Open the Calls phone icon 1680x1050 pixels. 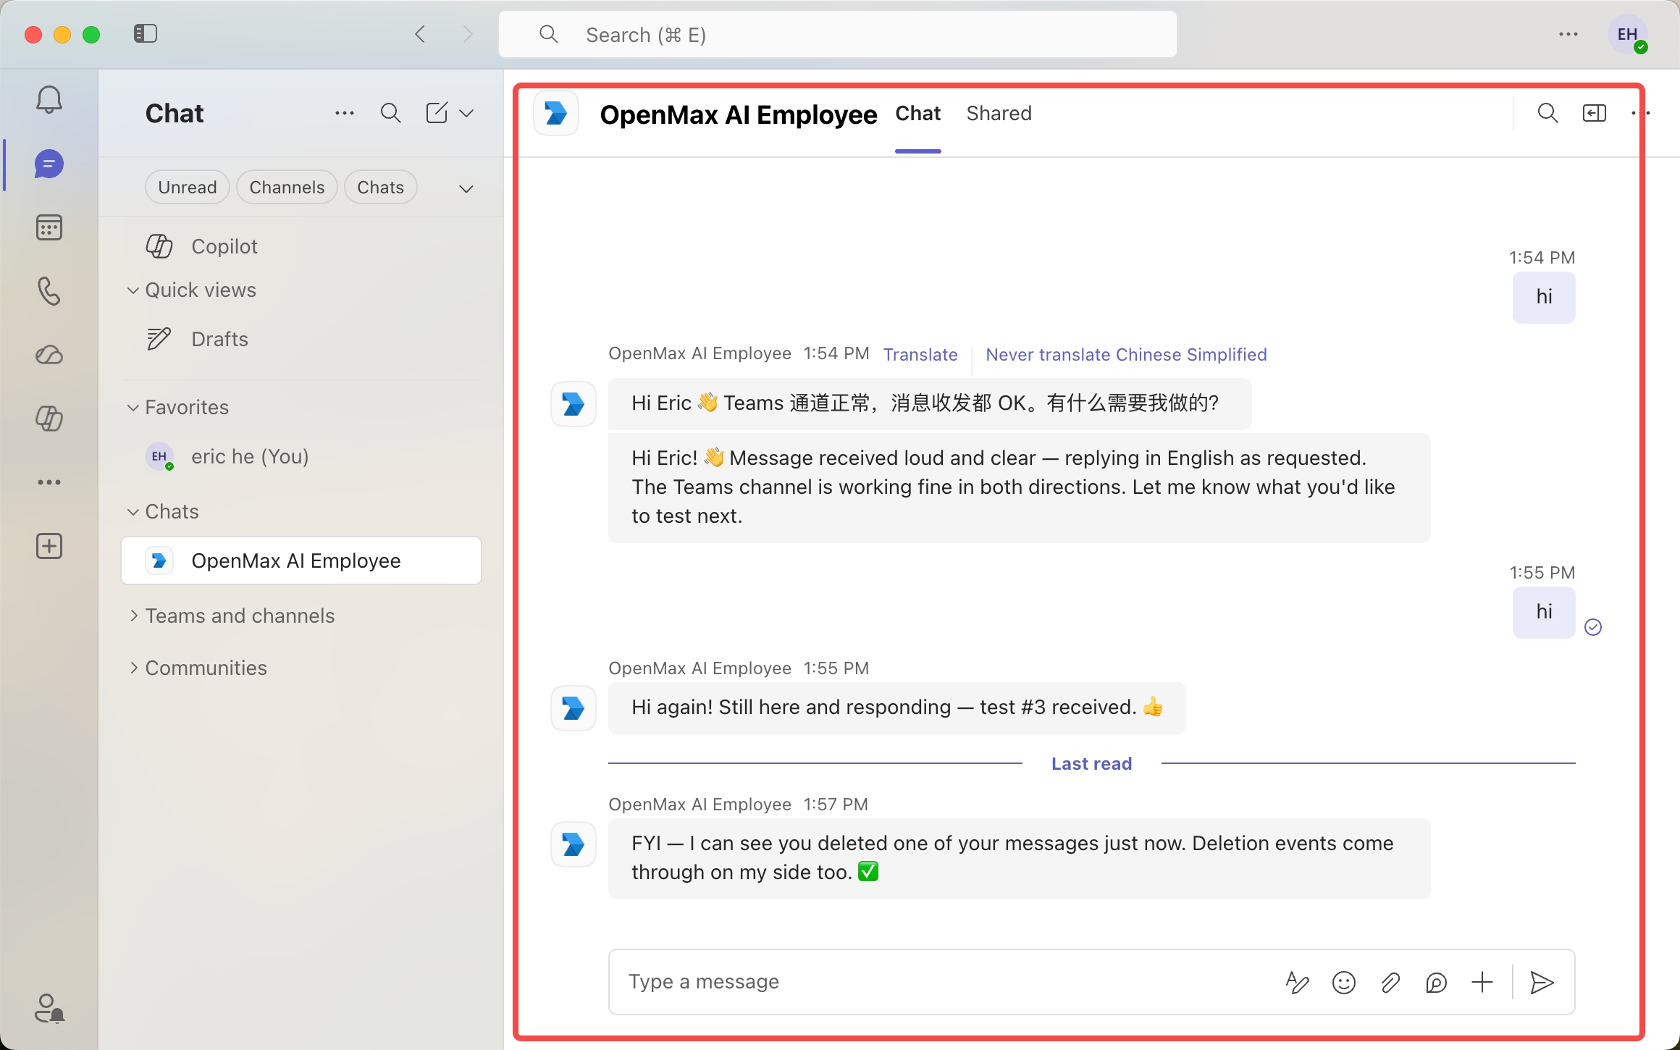pyautogui.click(x=49, y=291)
